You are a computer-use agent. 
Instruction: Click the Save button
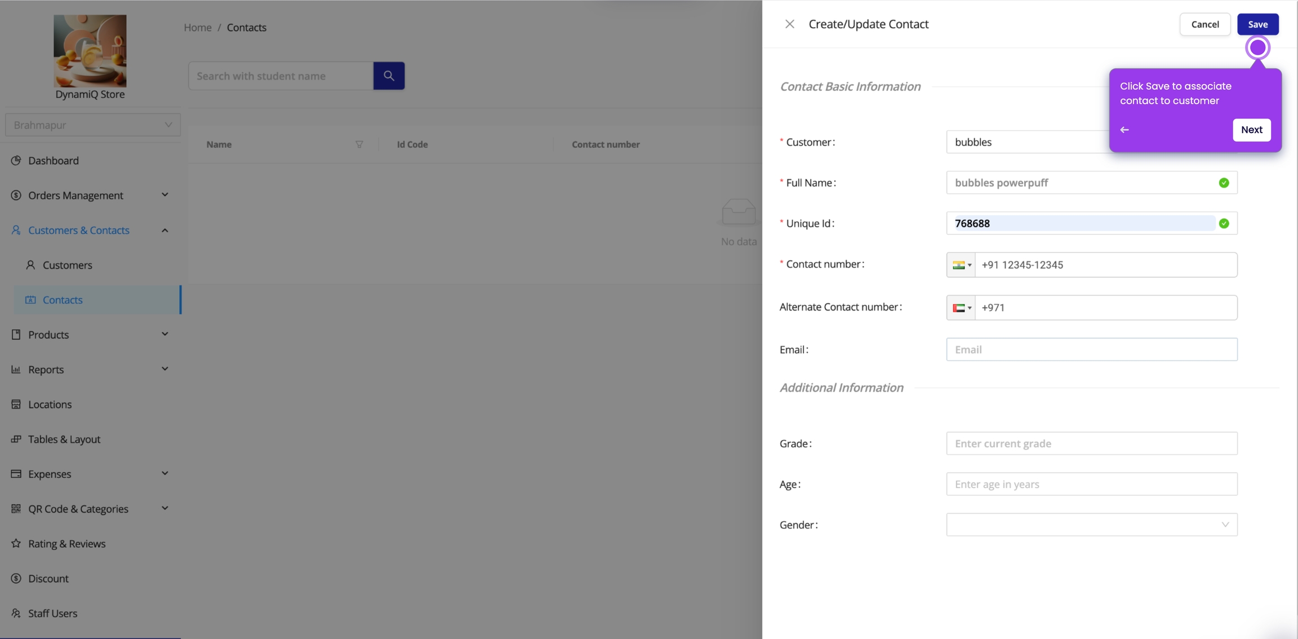tap(1257, 24)
